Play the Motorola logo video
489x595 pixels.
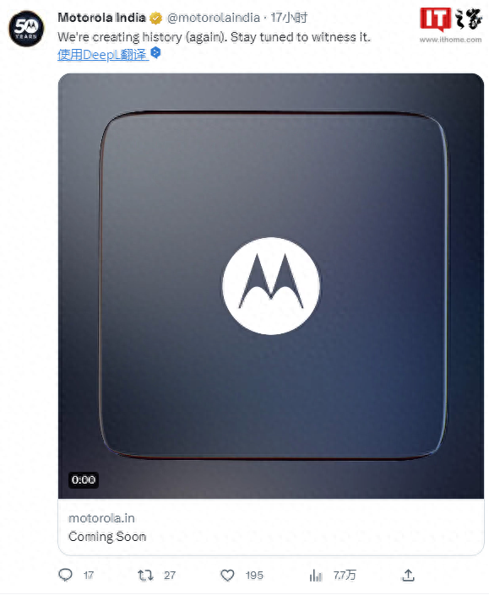tap(271, 286)
